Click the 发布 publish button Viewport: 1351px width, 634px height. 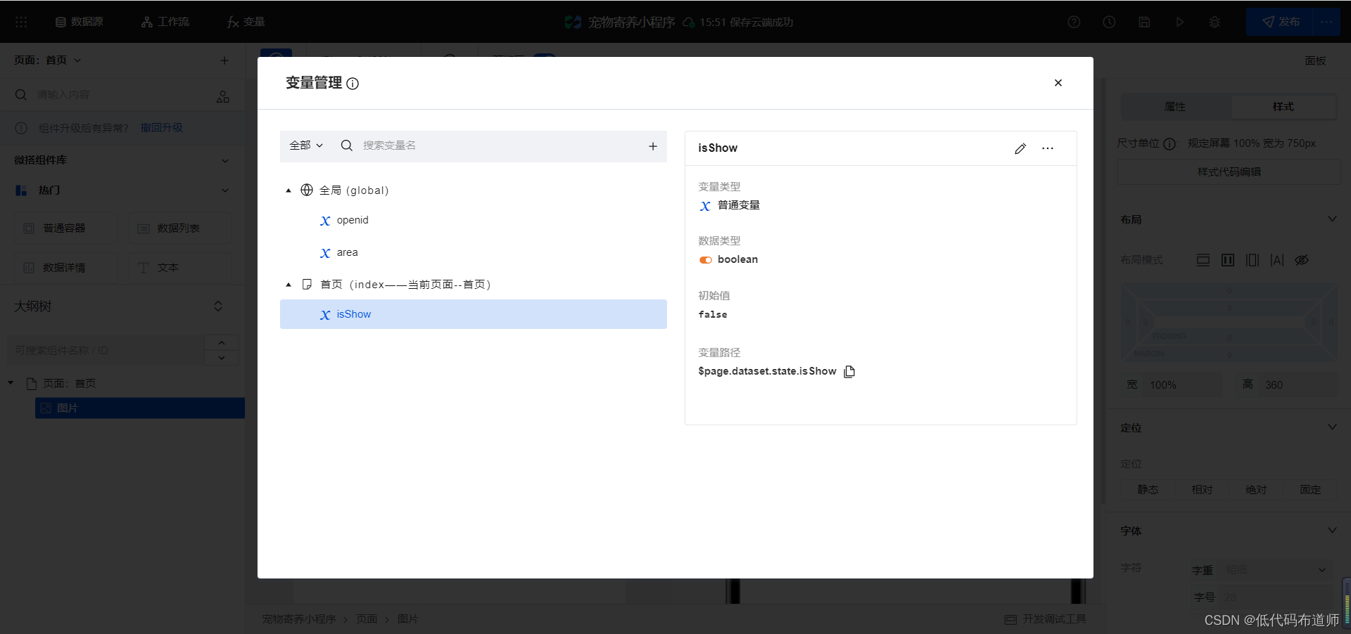click(x=1280, y=22)
